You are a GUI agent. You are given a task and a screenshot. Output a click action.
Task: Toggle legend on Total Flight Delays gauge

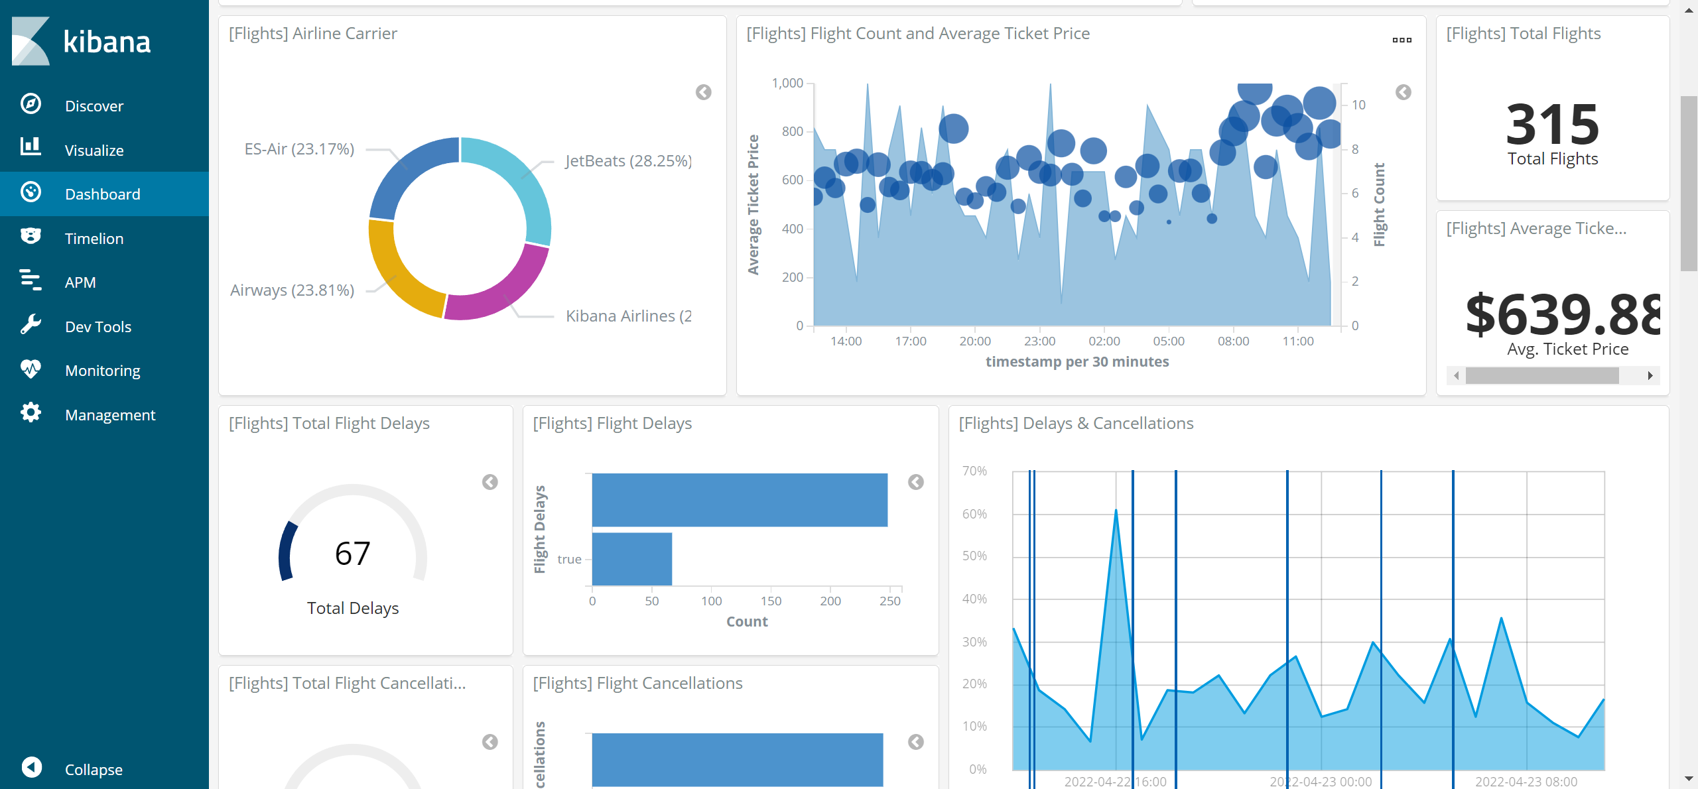[490, 482]
